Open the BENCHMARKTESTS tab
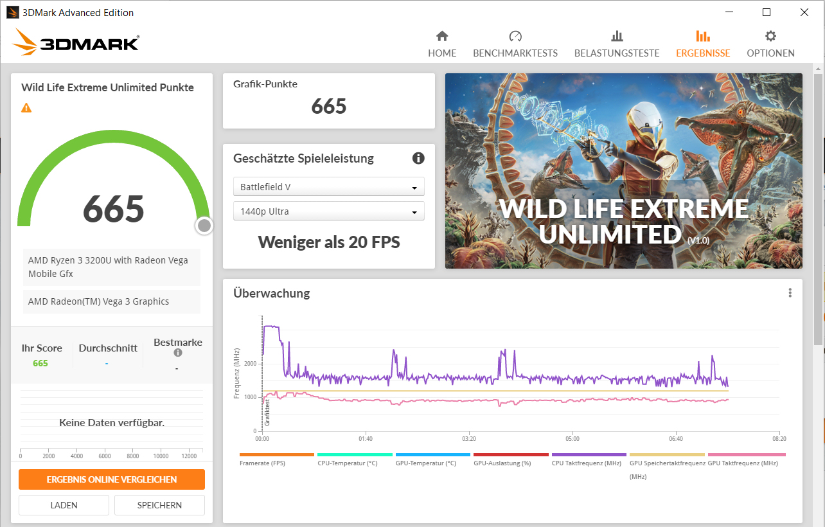 [515, 44]
